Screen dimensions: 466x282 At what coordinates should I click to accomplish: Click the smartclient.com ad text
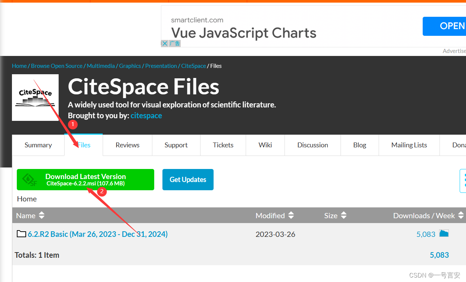197,20
